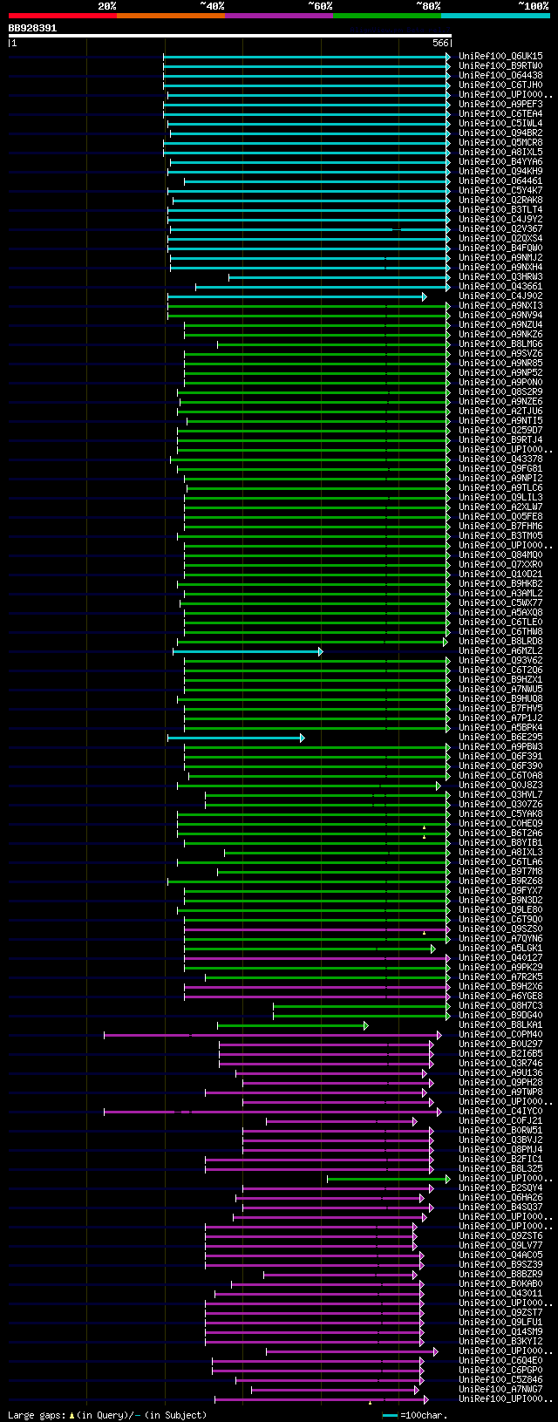Open hit UniRef100_C6TEA4
The width and height of the screenshot is (558, 1422).
(x=500, y=114)
